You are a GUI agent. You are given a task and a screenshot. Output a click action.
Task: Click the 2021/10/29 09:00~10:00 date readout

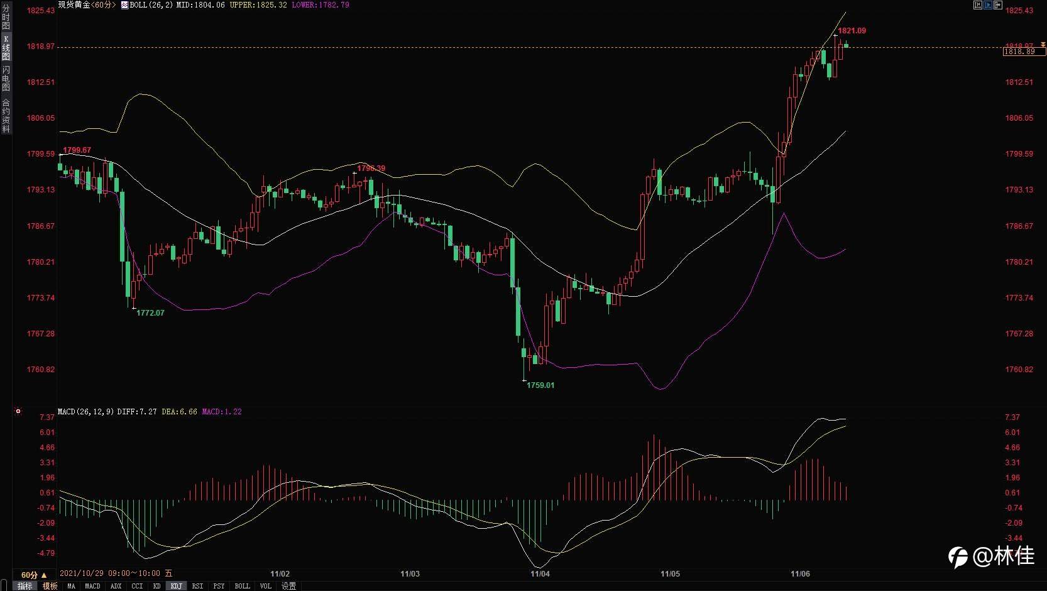click(x=116, y=573)
